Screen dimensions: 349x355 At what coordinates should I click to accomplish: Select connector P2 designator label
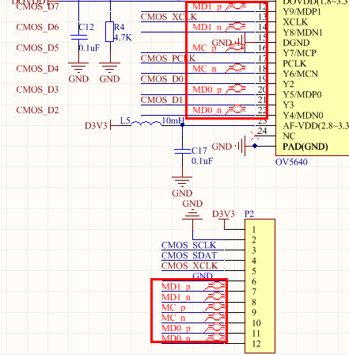249,214
